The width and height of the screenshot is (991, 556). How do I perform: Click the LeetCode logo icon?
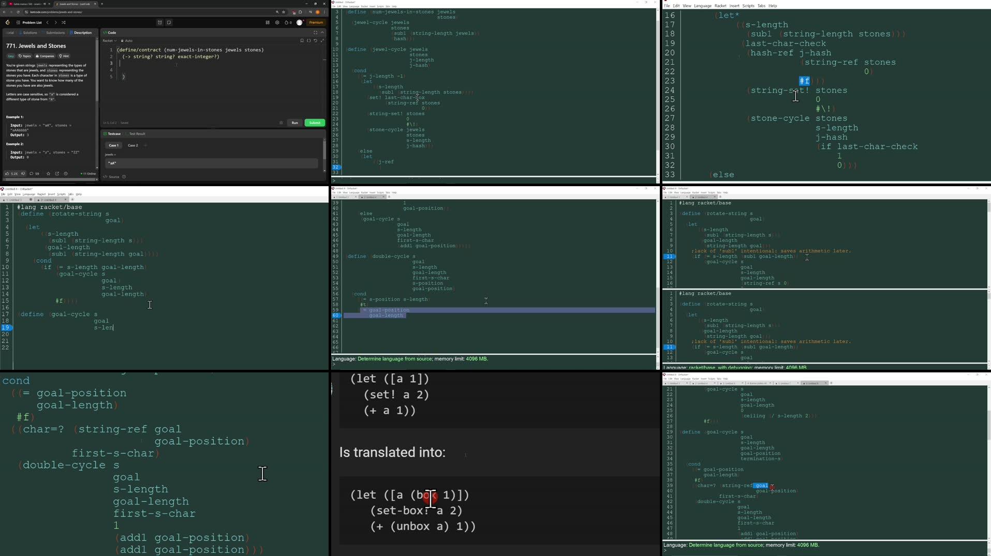coord(7,22)
